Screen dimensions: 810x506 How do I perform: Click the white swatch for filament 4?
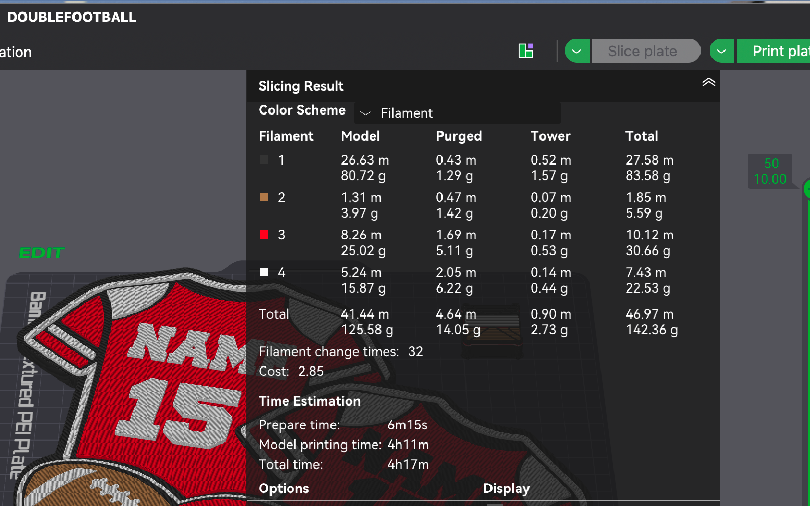click(x=264, y=272)
